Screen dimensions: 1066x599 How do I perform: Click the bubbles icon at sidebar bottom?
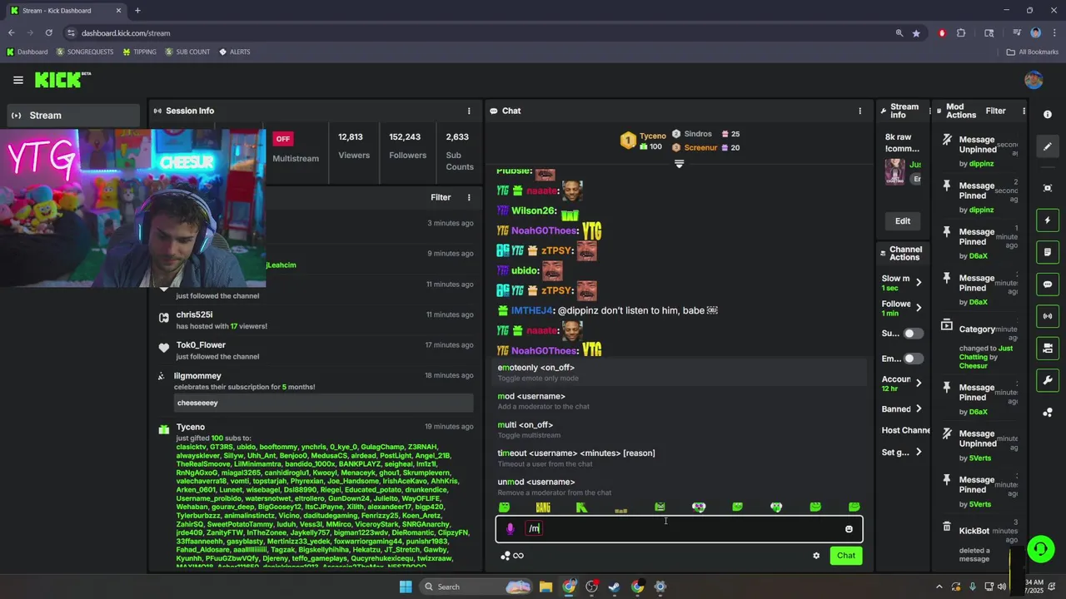[x=1048, y=413]
